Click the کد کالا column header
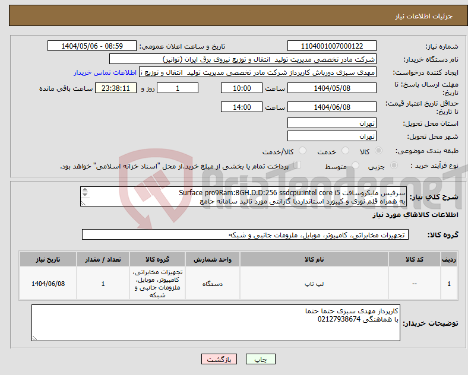The image size is (468, 375). click(x=415, y=259)
